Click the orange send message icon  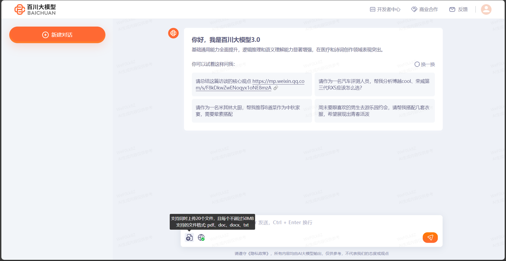(x=430, y=237)
